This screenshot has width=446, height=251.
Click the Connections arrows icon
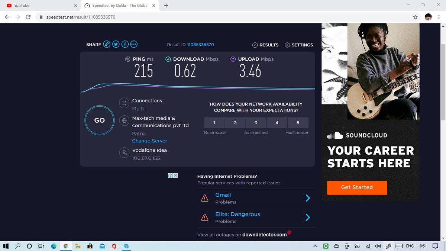pos(123,103)
